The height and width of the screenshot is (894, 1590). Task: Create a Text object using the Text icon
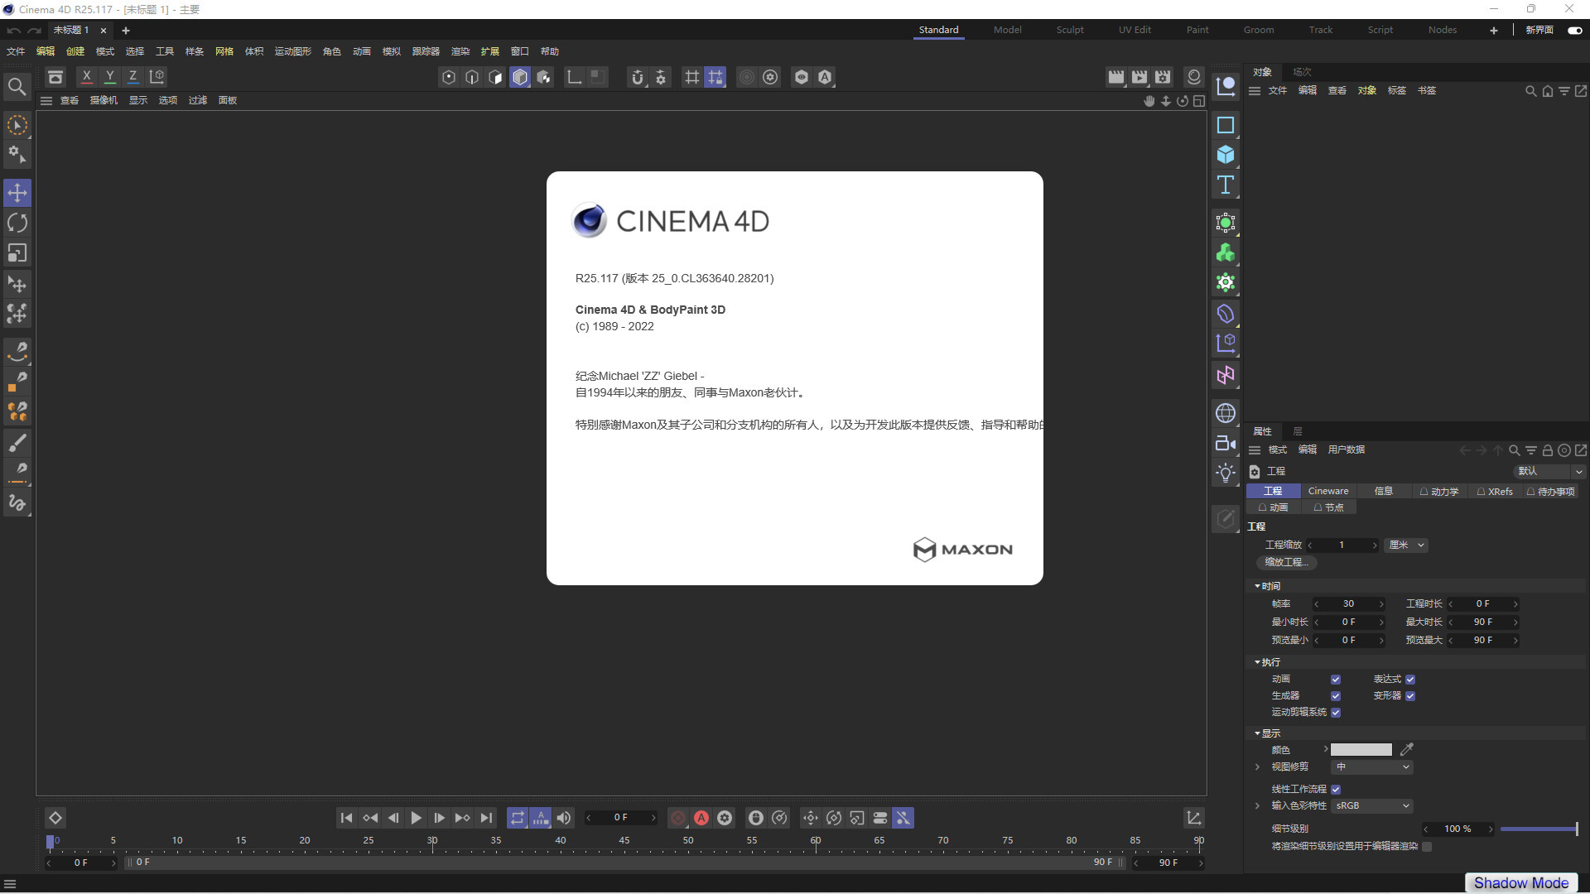tap(1226, 185)
